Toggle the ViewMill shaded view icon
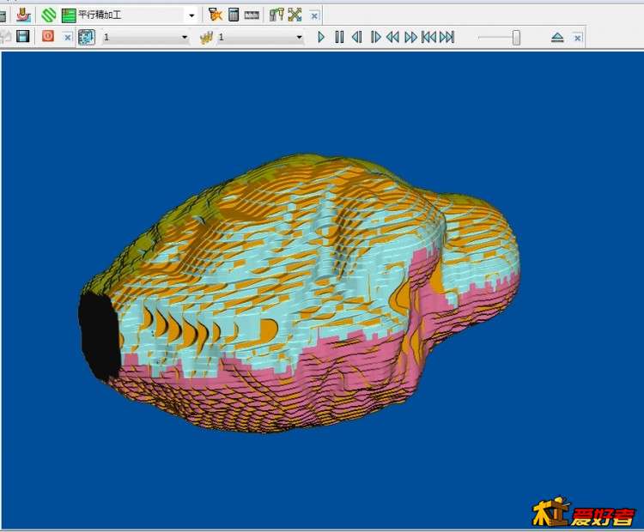 [87, 37]
